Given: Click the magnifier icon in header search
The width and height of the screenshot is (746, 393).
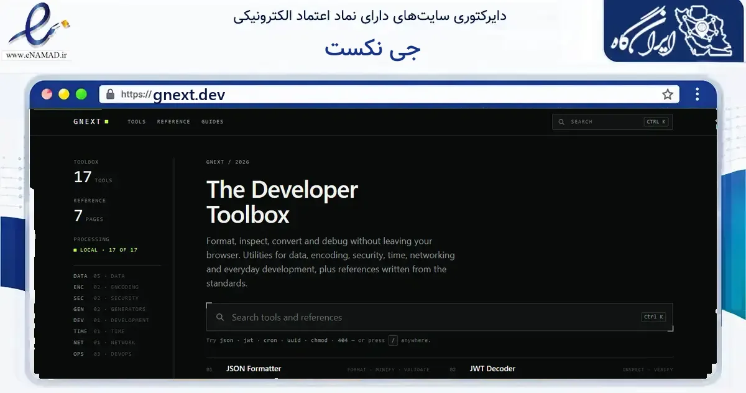Looking at the screenshot, I should [561, 122].
